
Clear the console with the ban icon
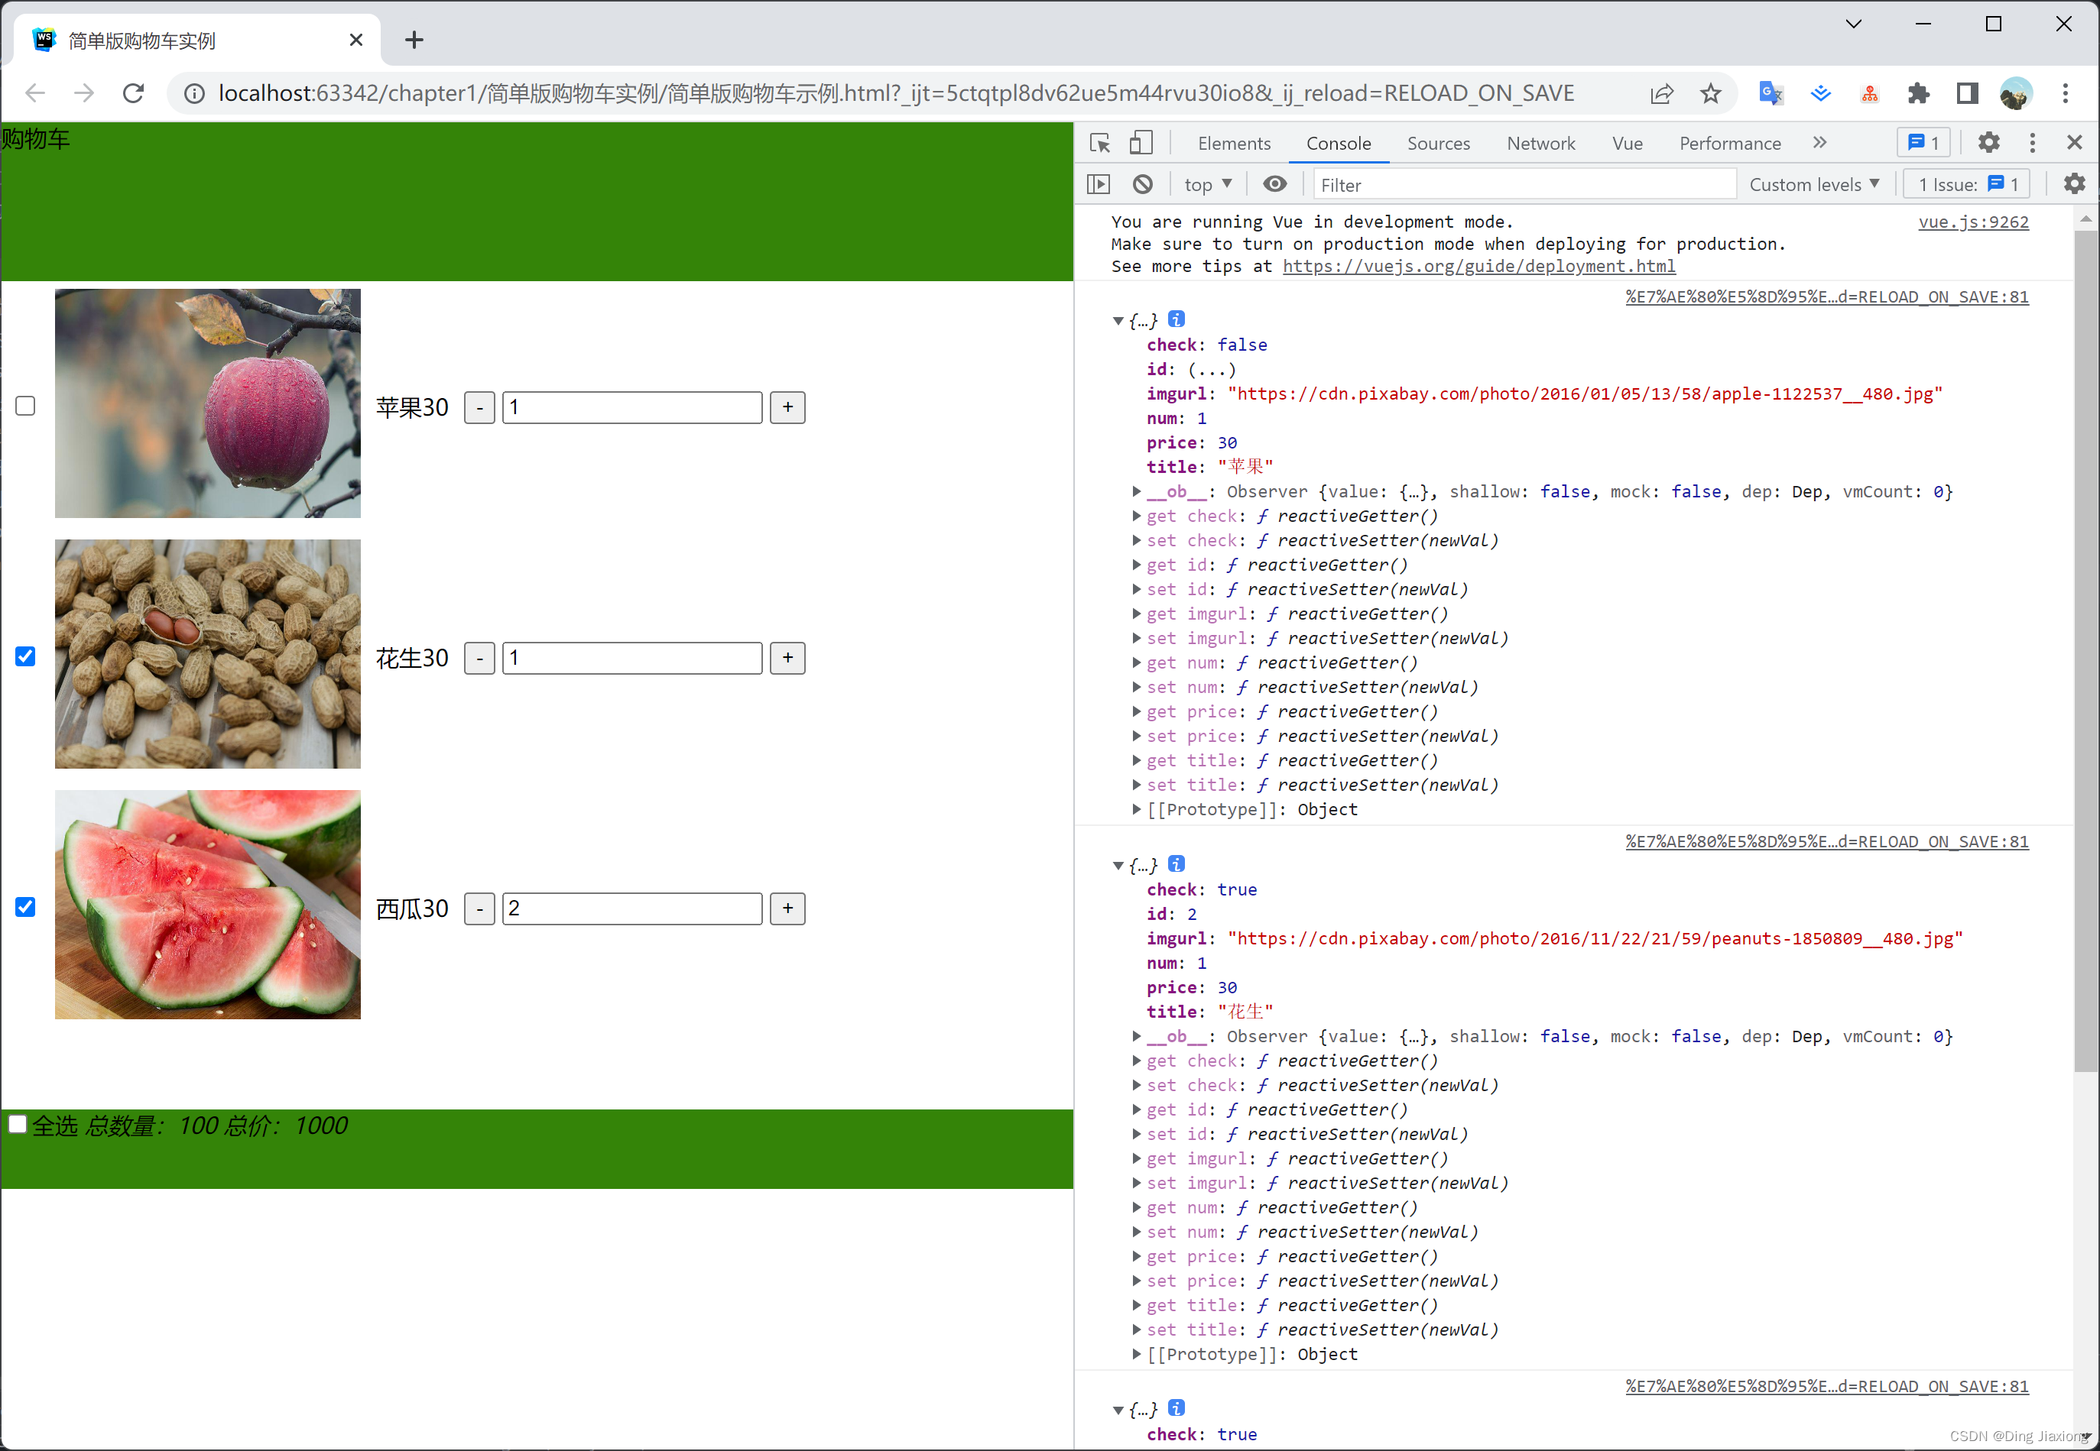1142,185
